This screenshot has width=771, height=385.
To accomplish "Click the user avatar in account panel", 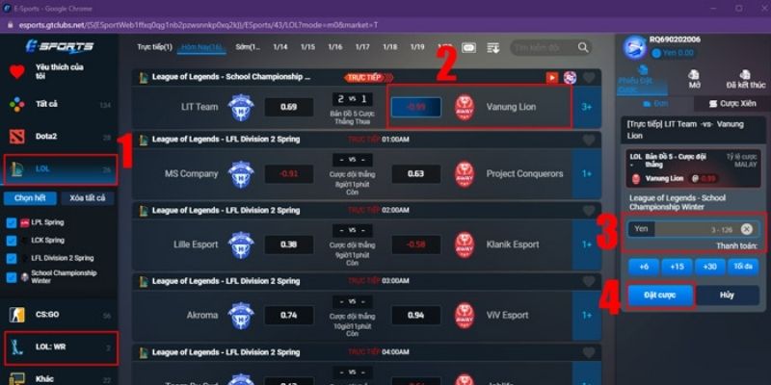I will coord(634,47).
